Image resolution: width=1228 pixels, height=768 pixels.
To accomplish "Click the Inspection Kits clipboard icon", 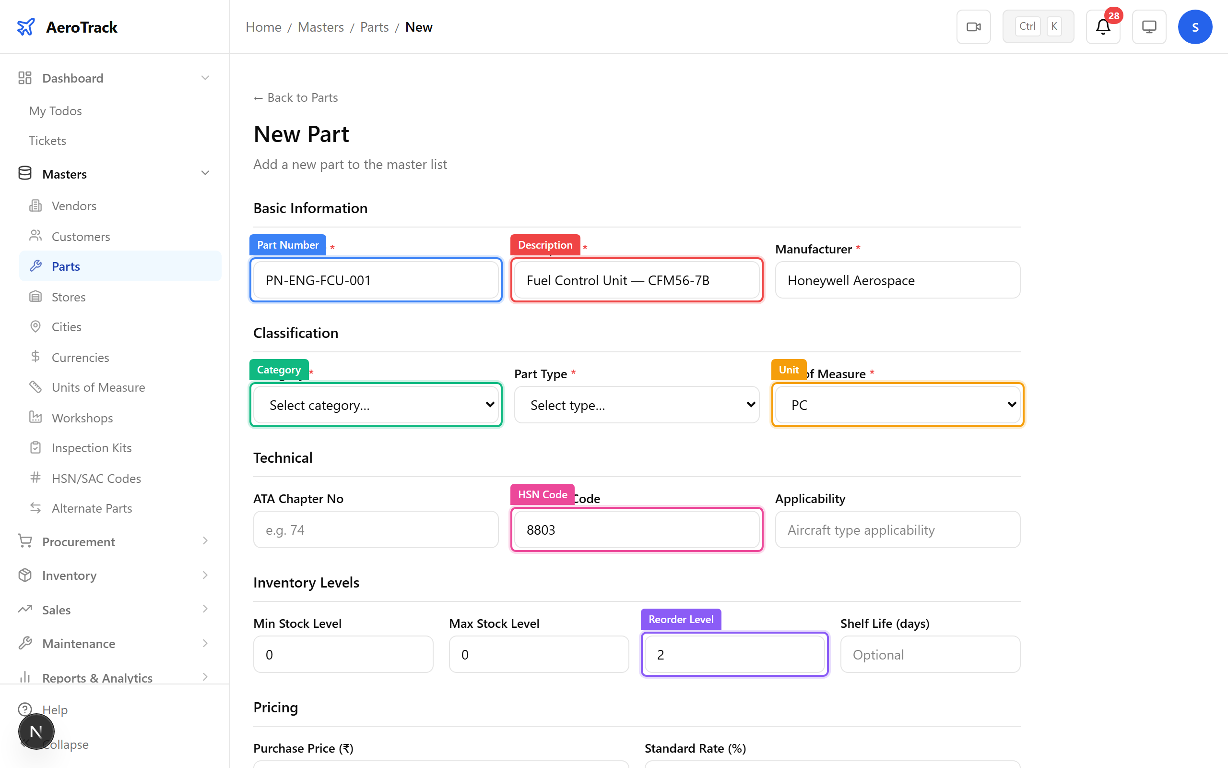I will click(x=35, y=447).
